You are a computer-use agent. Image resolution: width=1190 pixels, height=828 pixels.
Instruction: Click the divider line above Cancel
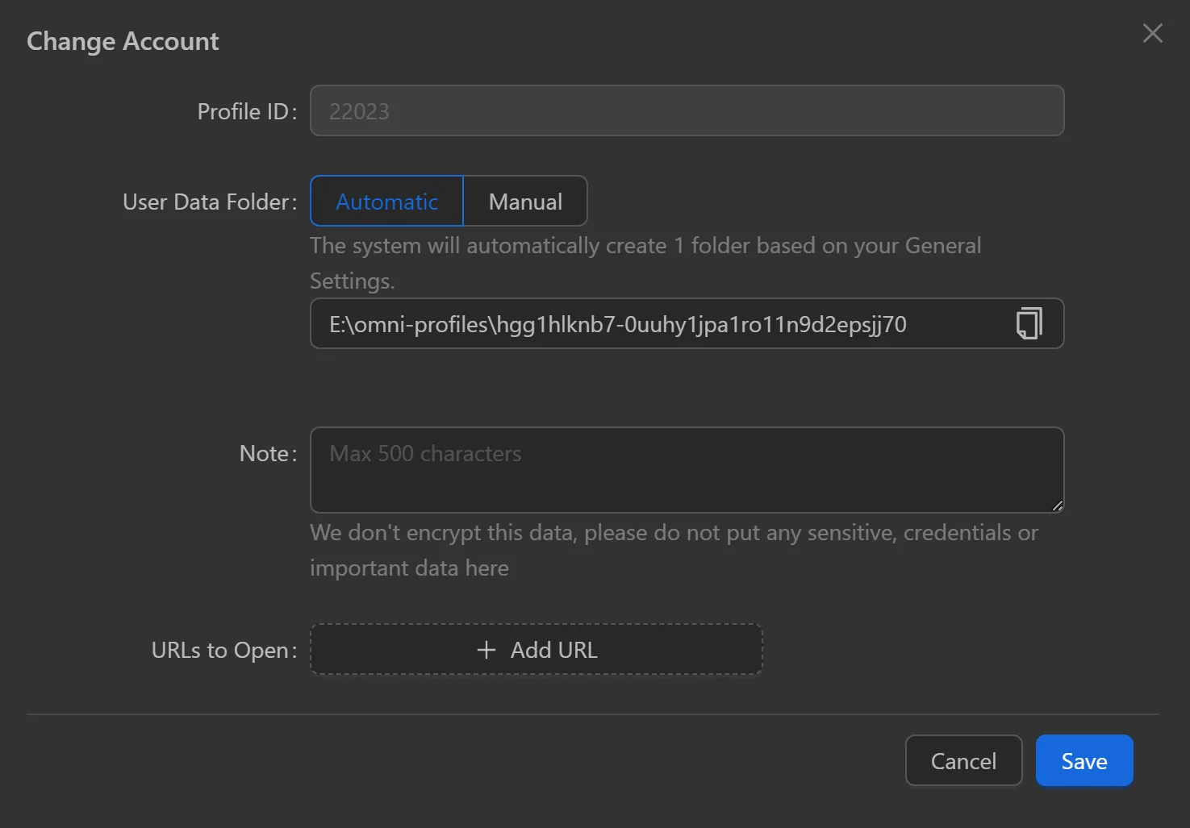pyautogui.click(x=592, y=714)
